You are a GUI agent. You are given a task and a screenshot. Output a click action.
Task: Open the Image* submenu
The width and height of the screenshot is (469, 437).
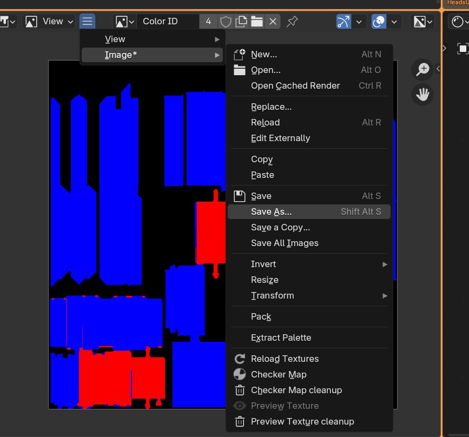tap(153, 55)
